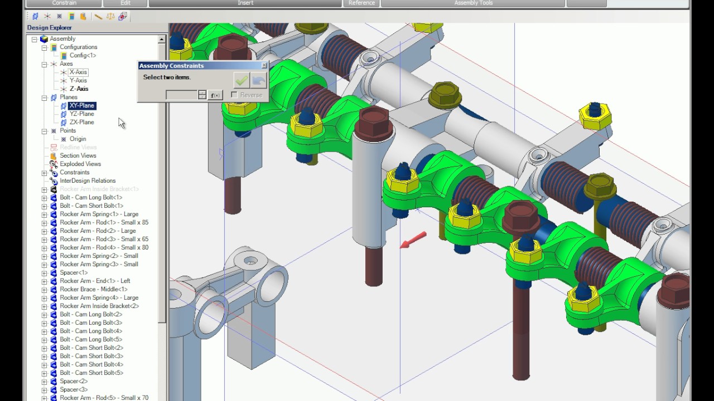
Task: Click Design Explorer scroll up arrow
Action: pos(162,40)
